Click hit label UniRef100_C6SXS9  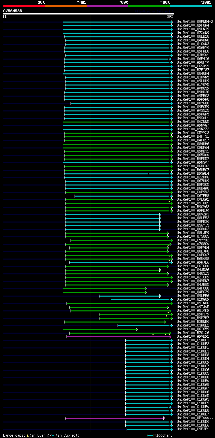pos(193,66)
